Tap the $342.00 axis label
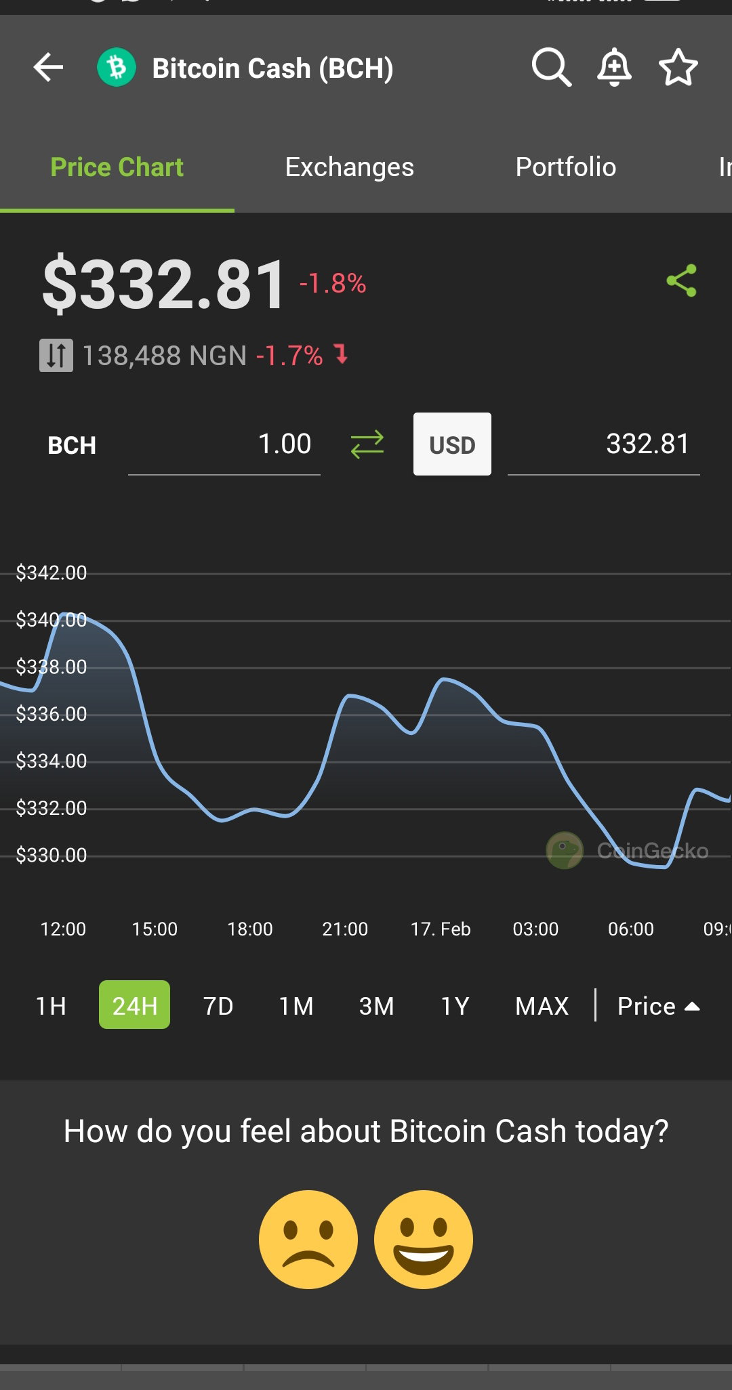The width and height of the screenshot is (732, 1390). (x=52, y=573)
